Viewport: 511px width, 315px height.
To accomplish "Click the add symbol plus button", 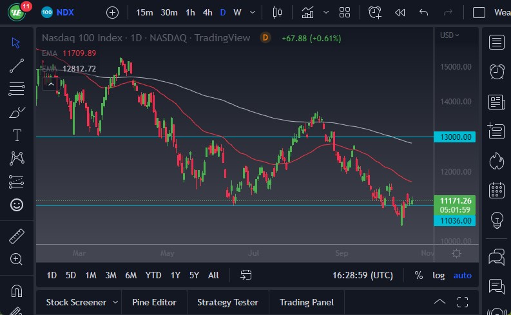I will [x=113, y=12].
